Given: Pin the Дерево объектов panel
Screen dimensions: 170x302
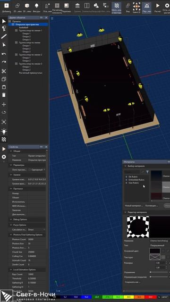Looking at the screenshot, I should [x=41, y=17].
